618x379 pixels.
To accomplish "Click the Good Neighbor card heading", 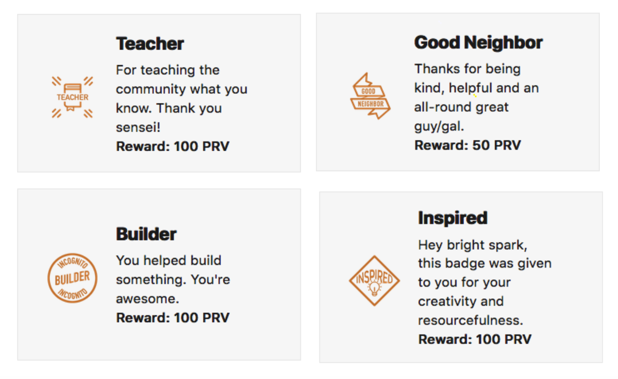I will pos(478,43).
